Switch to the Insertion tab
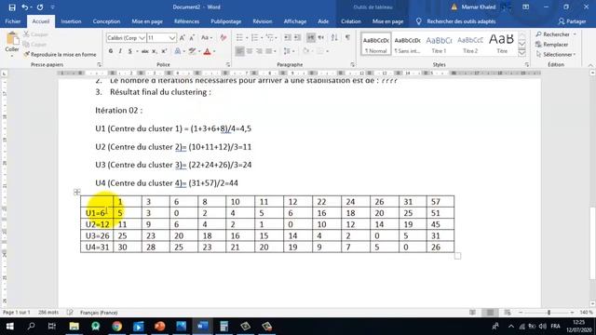596x335 pixels. coord(71,21)
